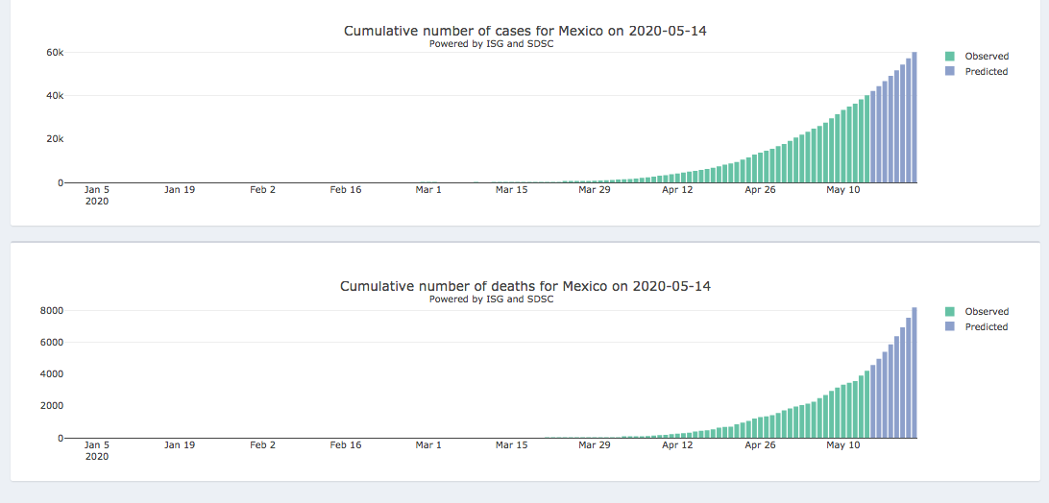Click 'Mar 1' x-axis label in cases chart
1049x503 pixels.
(x=428, y=190)
